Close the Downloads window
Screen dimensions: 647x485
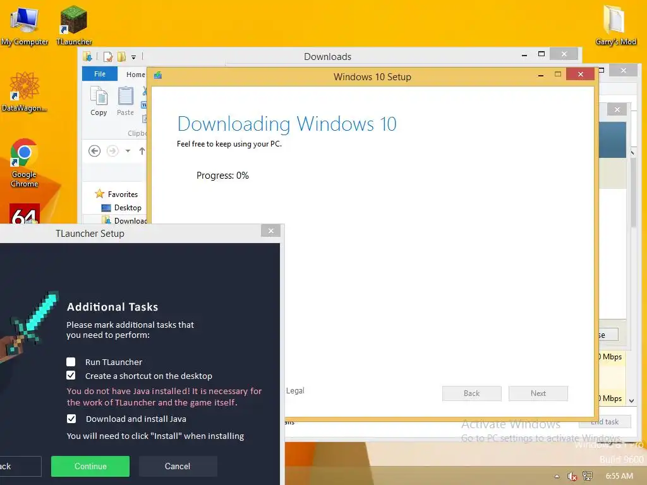click(x=564, y=54)
